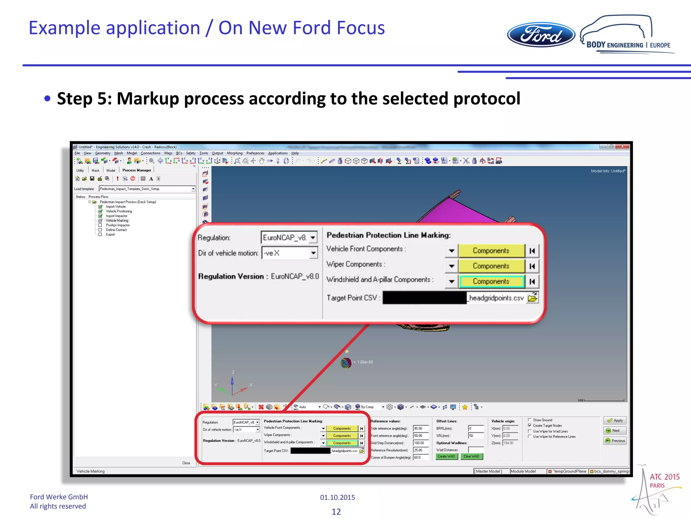The image size is (691, 518).
Task: Click the wireframe cube toolbar icon
Action: (x=356, y=161)
